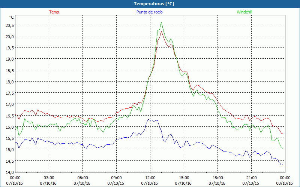Click the 18:00 time axis label
The height and width of the screenshot is (187, 300).
217,178
